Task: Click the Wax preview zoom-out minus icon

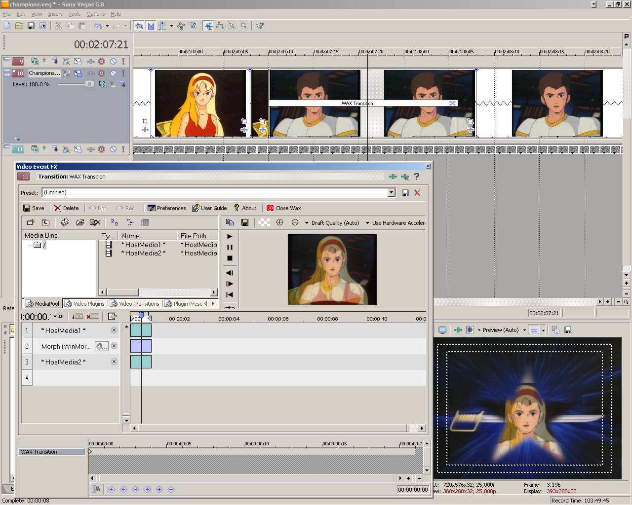Action: tap(295, 222)
